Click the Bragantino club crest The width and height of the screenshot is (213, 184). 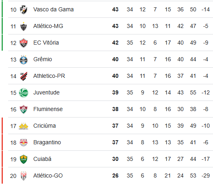(x=24, y=143)
